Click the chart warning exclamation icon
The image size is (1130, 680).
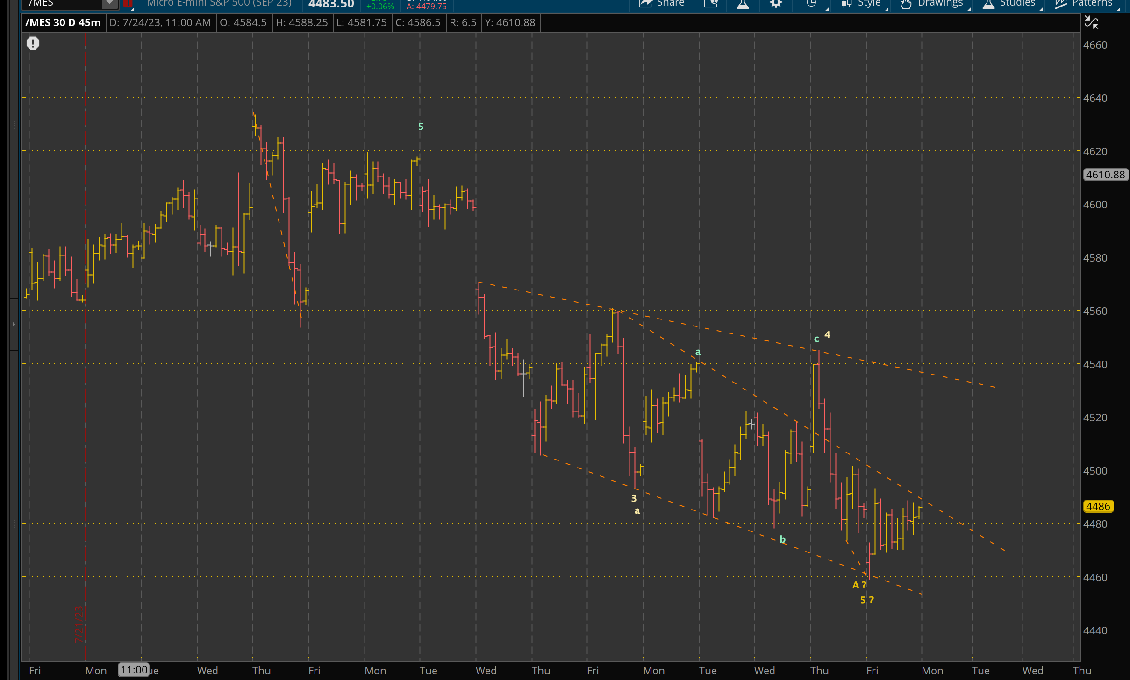click(x=33, y=43)
